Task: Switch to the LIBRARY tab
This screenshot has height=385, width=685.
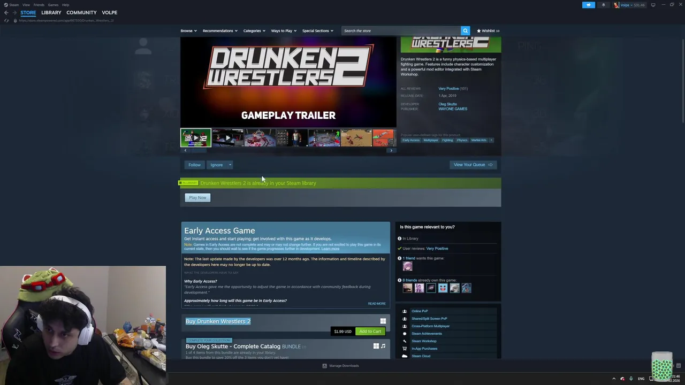Action: (x=51, y=12)
